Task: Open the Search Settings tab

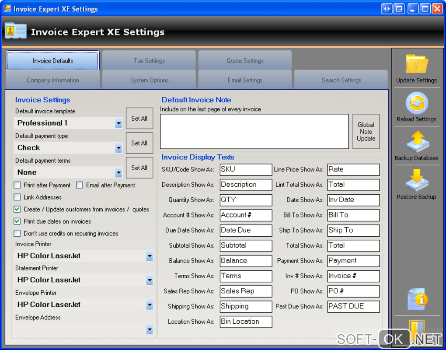Action: coord(341,80)
